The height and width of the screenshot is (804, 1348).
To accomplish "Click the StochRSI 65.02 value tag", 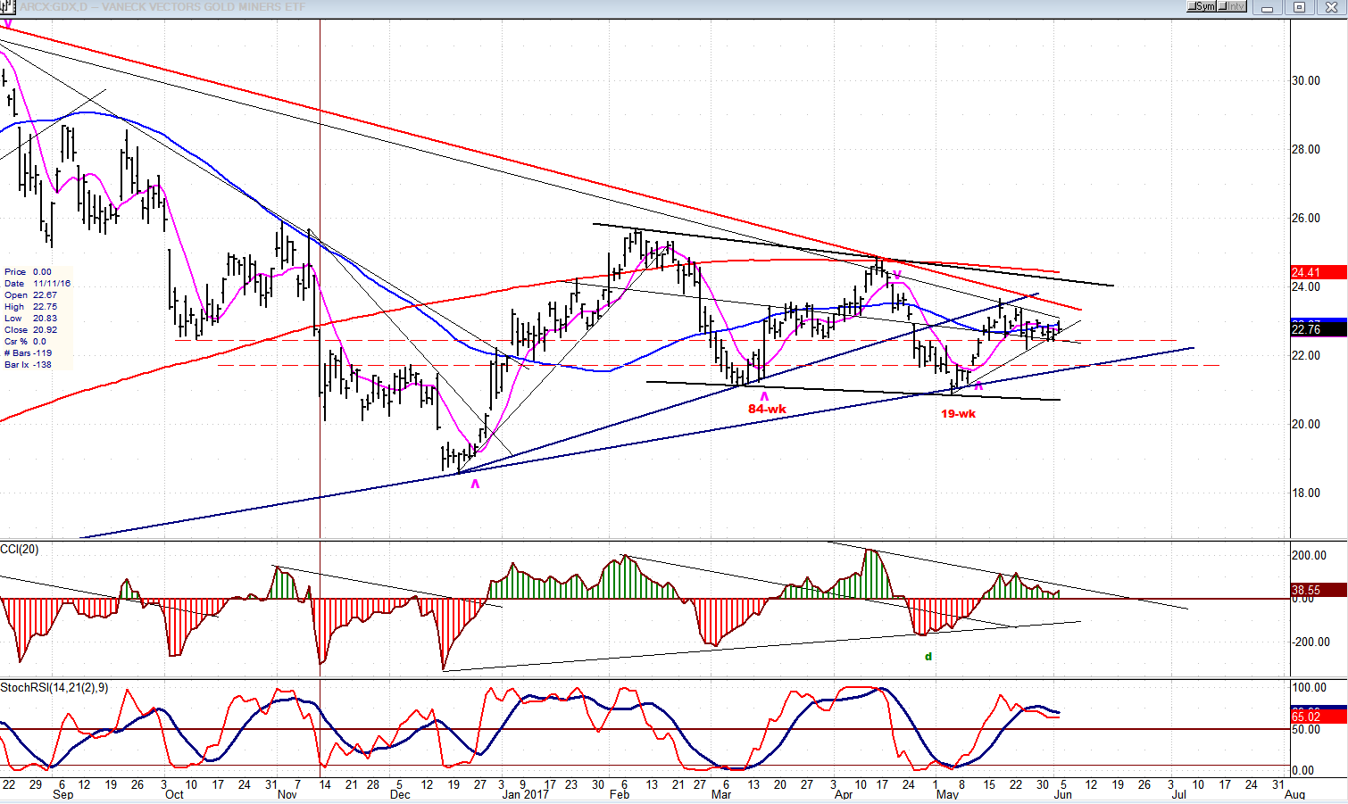I will (x=1318, y=717).
